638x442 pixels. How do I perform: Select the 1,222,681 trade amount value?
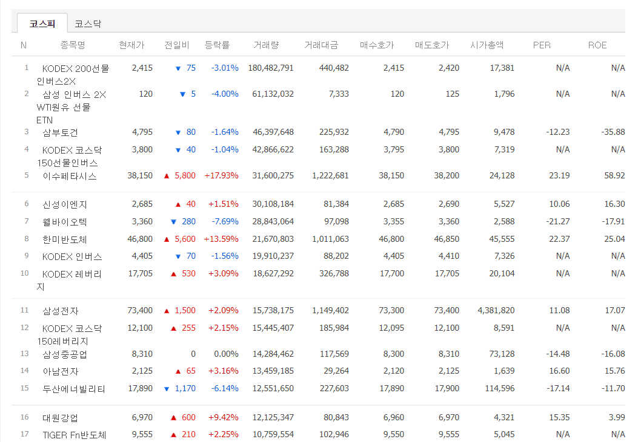[330, 176]
